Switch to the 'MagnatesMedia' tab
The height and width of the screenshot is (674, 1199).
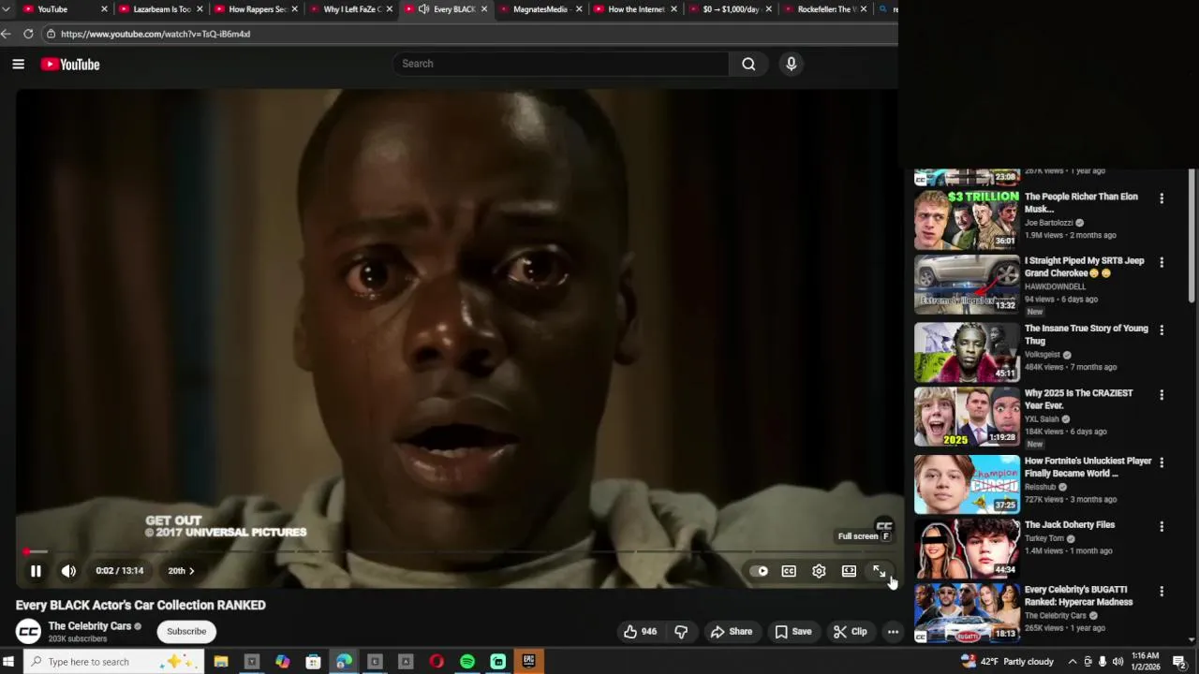(x=540, y=9)
